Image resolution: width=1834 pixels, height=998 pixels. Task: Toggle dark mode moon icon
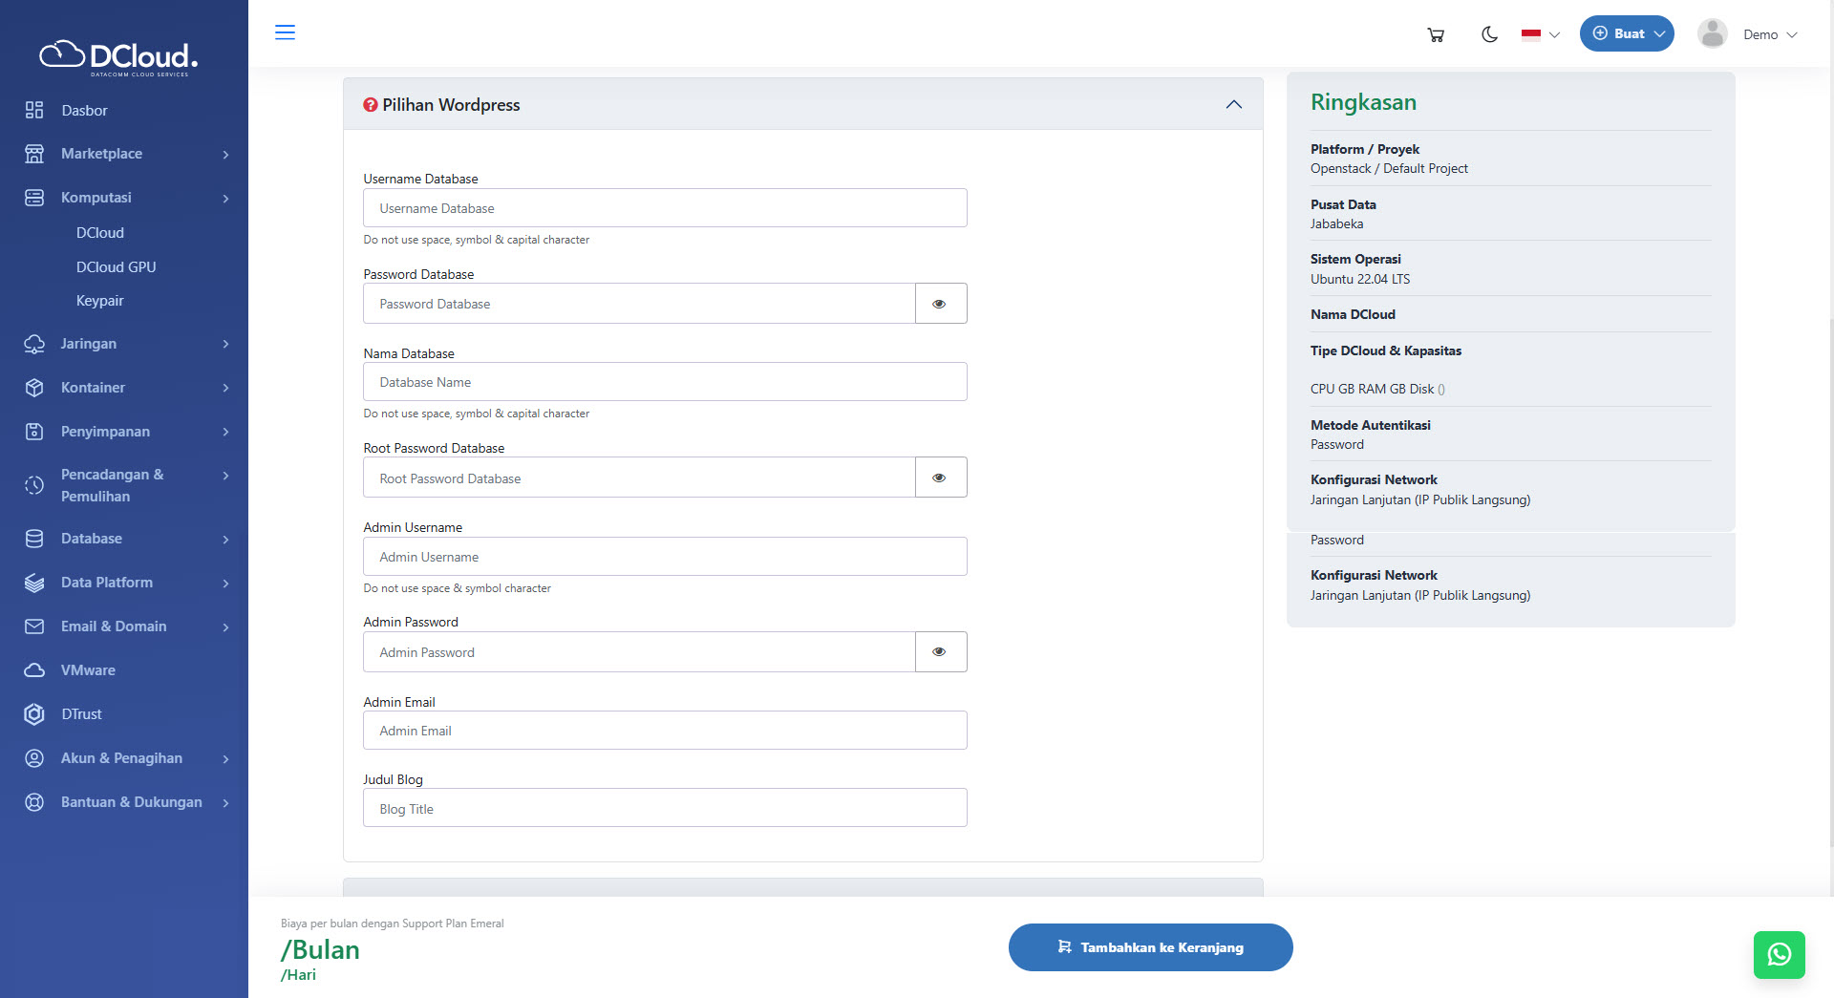pyautogui.click(x=1489, y=34)
